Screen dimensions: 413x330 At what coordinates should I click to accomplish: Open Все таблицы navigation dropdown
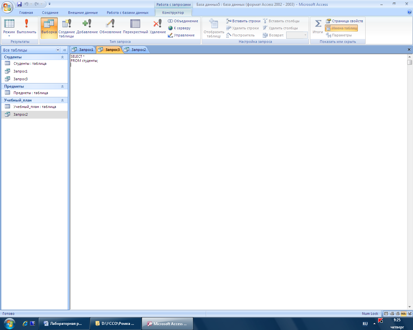pos(58,50)
